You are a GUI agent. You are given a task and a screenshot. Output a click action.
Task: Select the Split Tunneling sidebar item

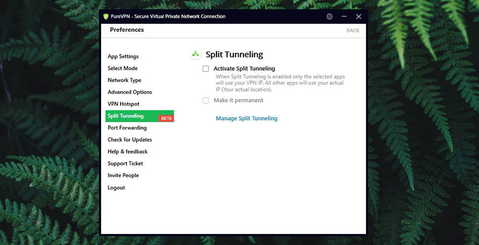tap(139, 116)
